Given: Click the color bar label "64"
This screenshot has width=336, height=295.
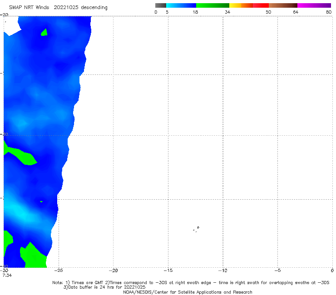Looking at the screenshot, I should click(x=296, y=12).
